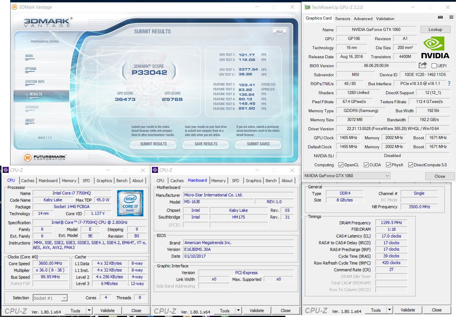Click the BIOS share/export arrow icon
This screenshot has height=317, width=456.
coord(423,65)
